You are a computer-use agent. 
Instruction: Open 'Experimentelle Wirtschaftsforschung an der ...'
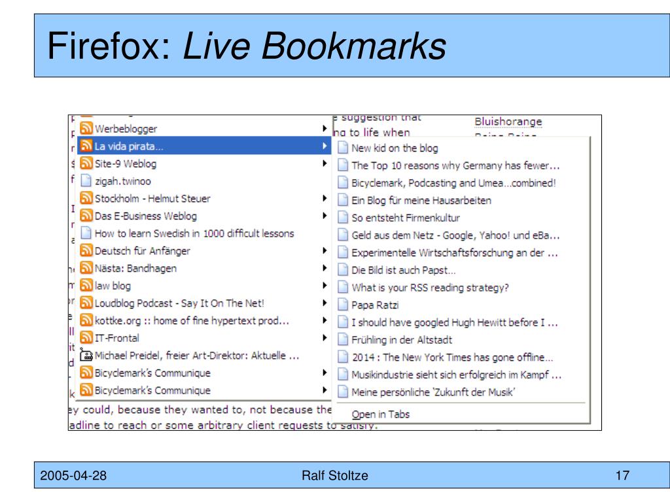point(454,252)
